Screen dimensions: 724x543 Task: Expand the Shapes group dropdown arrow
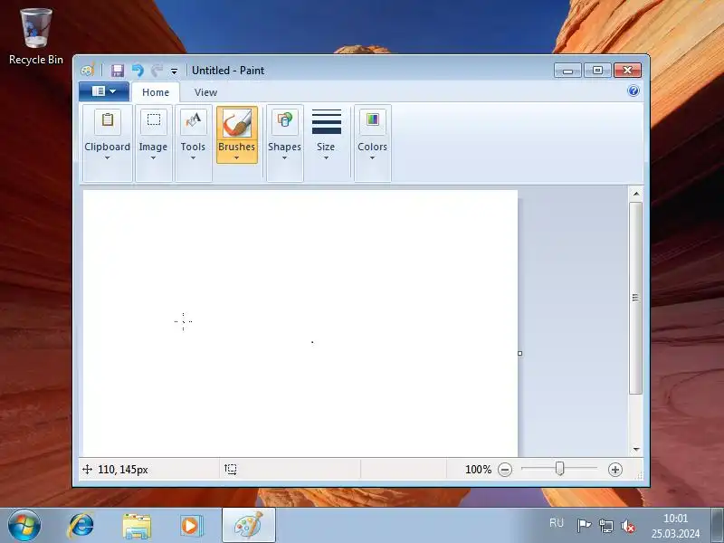tap(284, 157)
